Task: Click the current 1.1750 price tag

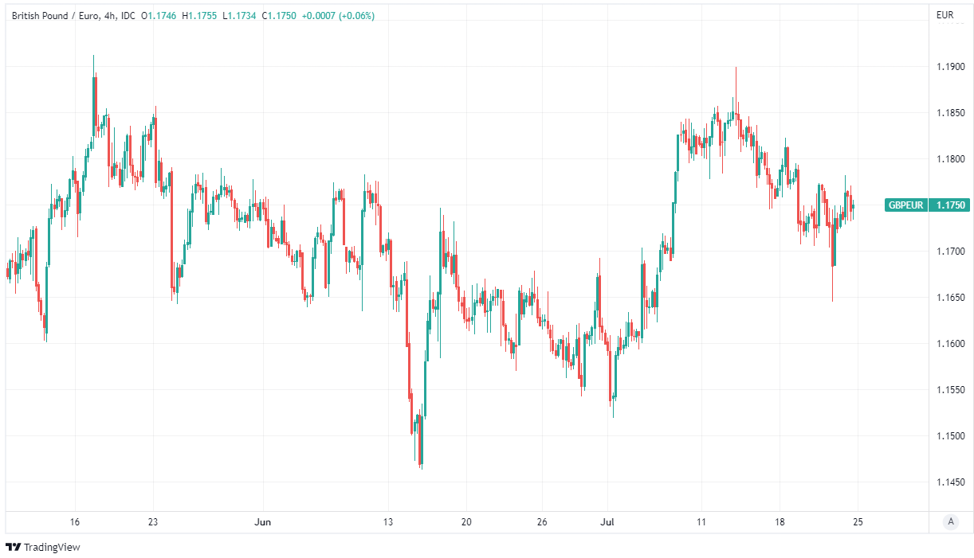Action: 950,205
